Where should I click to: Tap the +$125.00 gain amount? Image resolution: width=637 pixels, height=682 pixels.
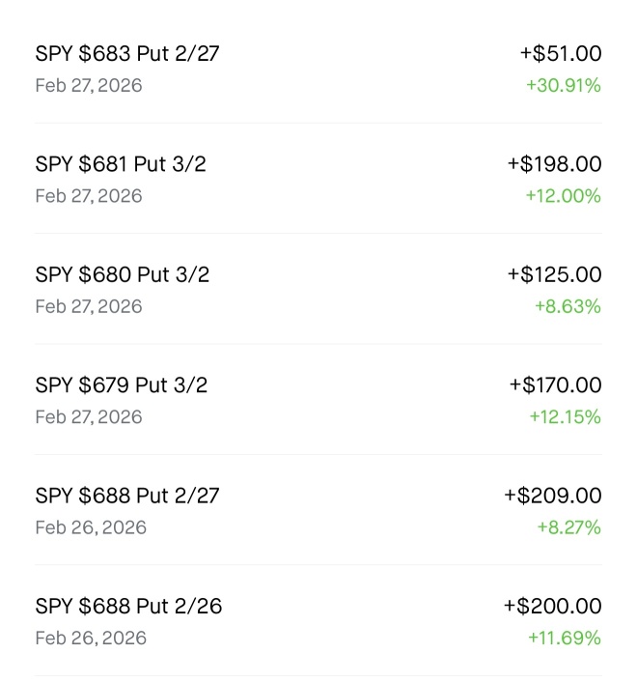(554, 274)
